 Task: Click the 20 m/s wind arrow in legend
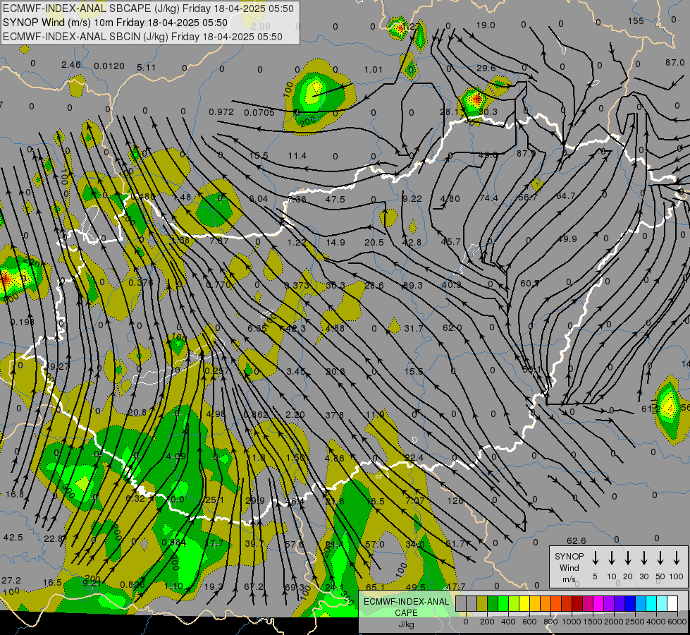pyautogui.click(x=627, y=558)
